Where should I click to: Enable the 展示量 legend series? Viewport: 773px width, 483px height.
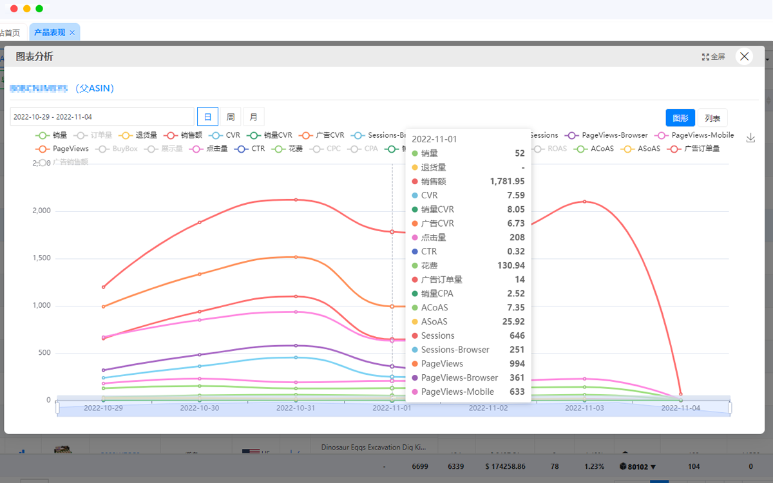164,149
